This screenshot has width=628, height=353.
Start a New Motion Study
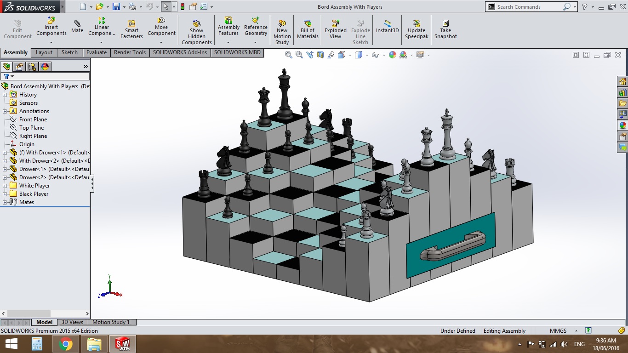(282, 32)
